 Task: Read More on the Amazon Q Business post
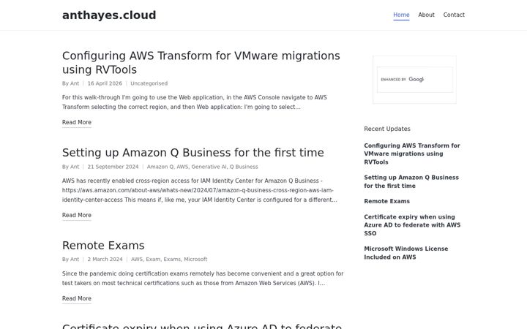[x=77, y=215]
